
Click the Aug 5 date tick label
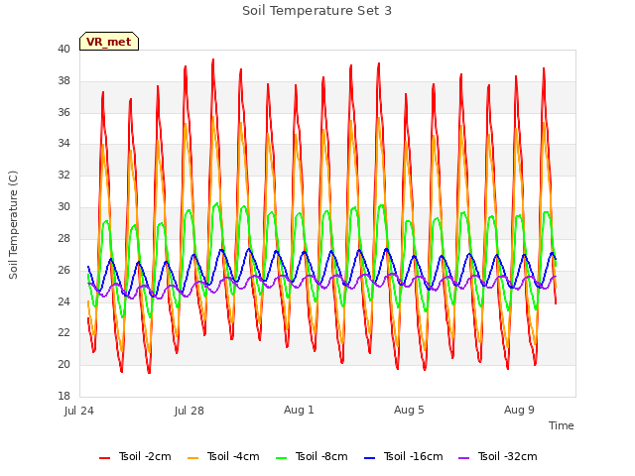point(409,410)
